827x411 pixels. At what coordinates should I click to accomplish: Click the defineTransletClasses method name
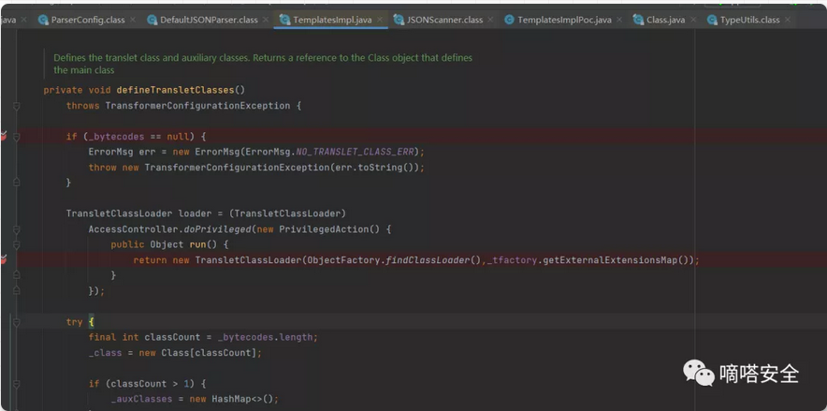(x=175, y=90)
